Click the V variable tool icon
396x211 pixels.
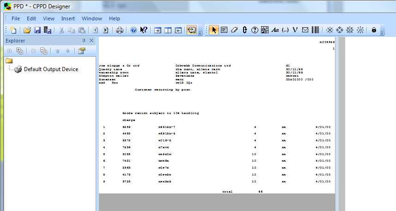pos(295,30)
